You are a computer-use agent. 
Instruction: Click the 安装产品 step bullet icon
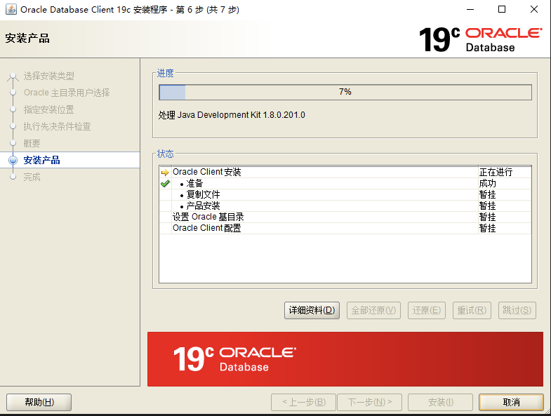point(13,160)
